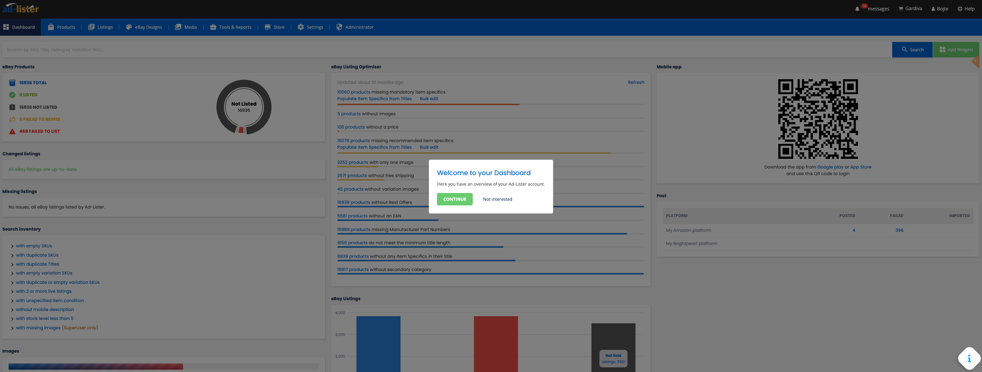The image size is (982, 372).
Task: Click the Images progress bar
Action: pyautogui.click(x=164, y=367)
